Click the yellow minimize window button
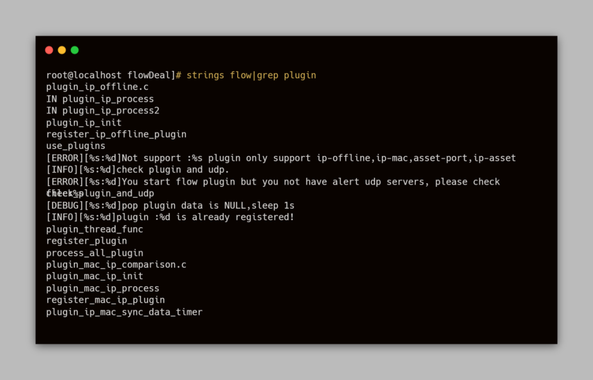Viewport: 593px width, 380px height. [62, 50]
